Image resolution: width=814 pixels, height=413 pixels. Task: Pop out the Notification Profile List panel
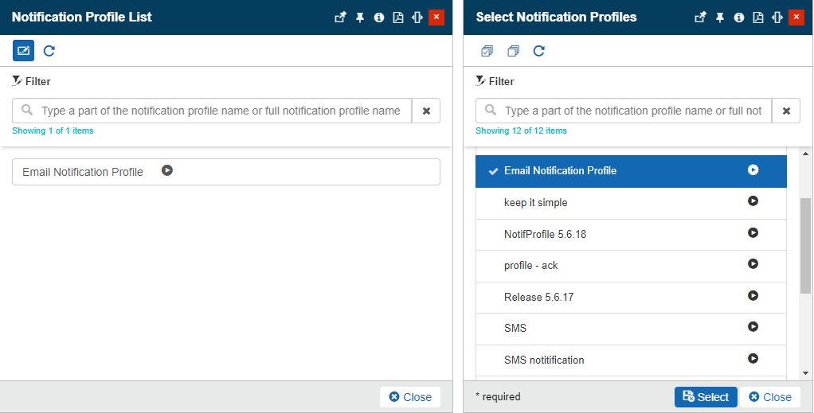pos(340,18)
